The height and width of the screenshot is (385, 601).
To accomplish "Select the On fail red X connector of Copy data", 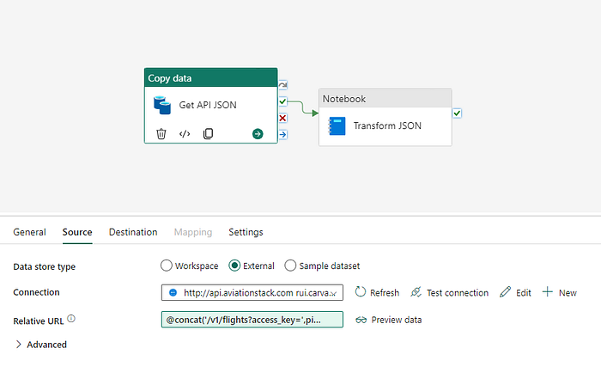I will tap(282, 118).
